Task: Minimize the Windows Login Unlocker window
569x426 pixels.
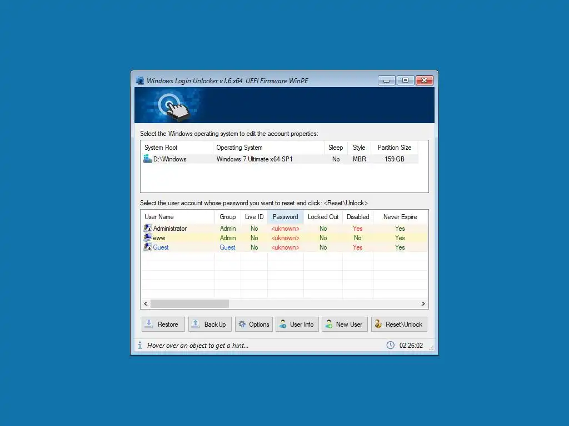Action: tap(387, 80)
